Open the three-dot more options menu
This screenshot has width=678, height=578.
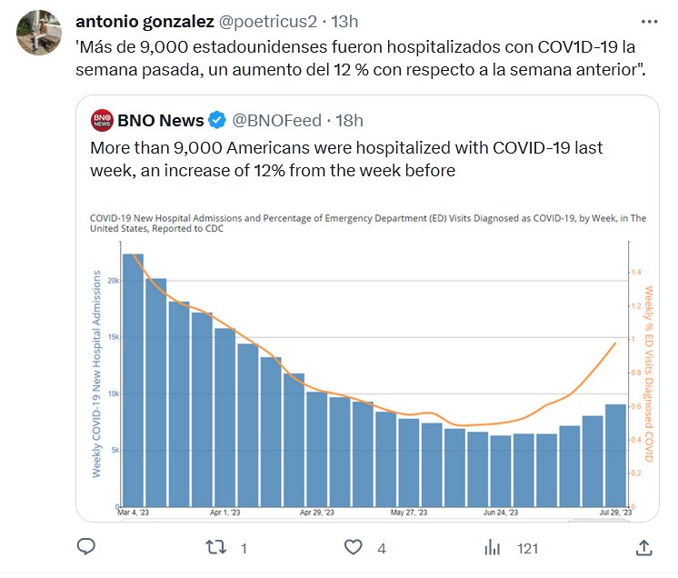click(651, 20)
